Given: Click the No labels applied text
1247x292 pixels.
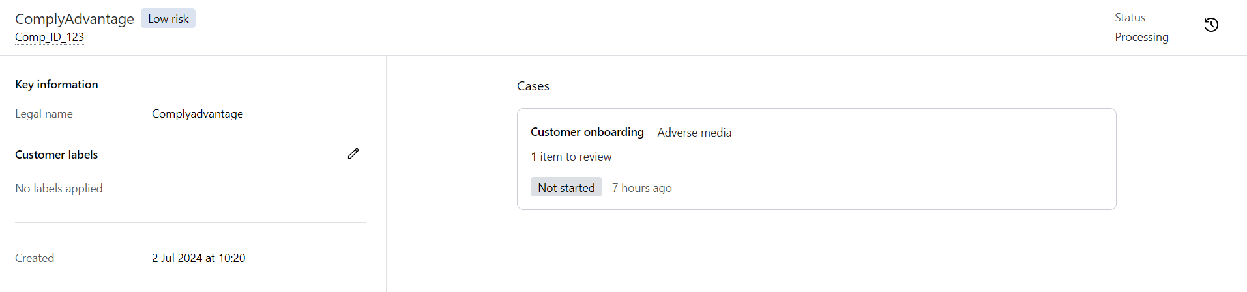Looking at the screenshot, I should (59, 189).
